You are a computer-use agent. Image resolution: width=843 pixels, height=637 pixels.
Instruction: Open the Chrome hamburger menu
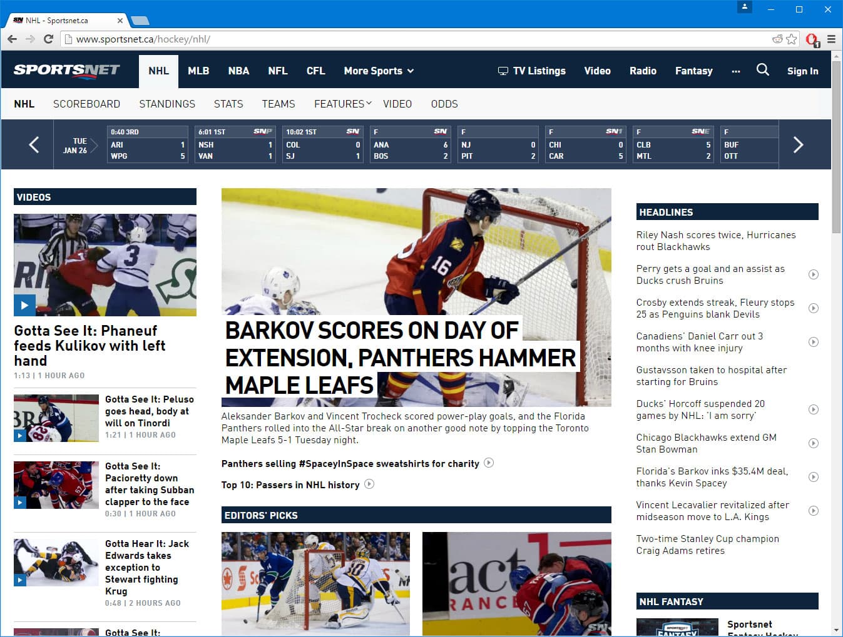coord(831,39)
